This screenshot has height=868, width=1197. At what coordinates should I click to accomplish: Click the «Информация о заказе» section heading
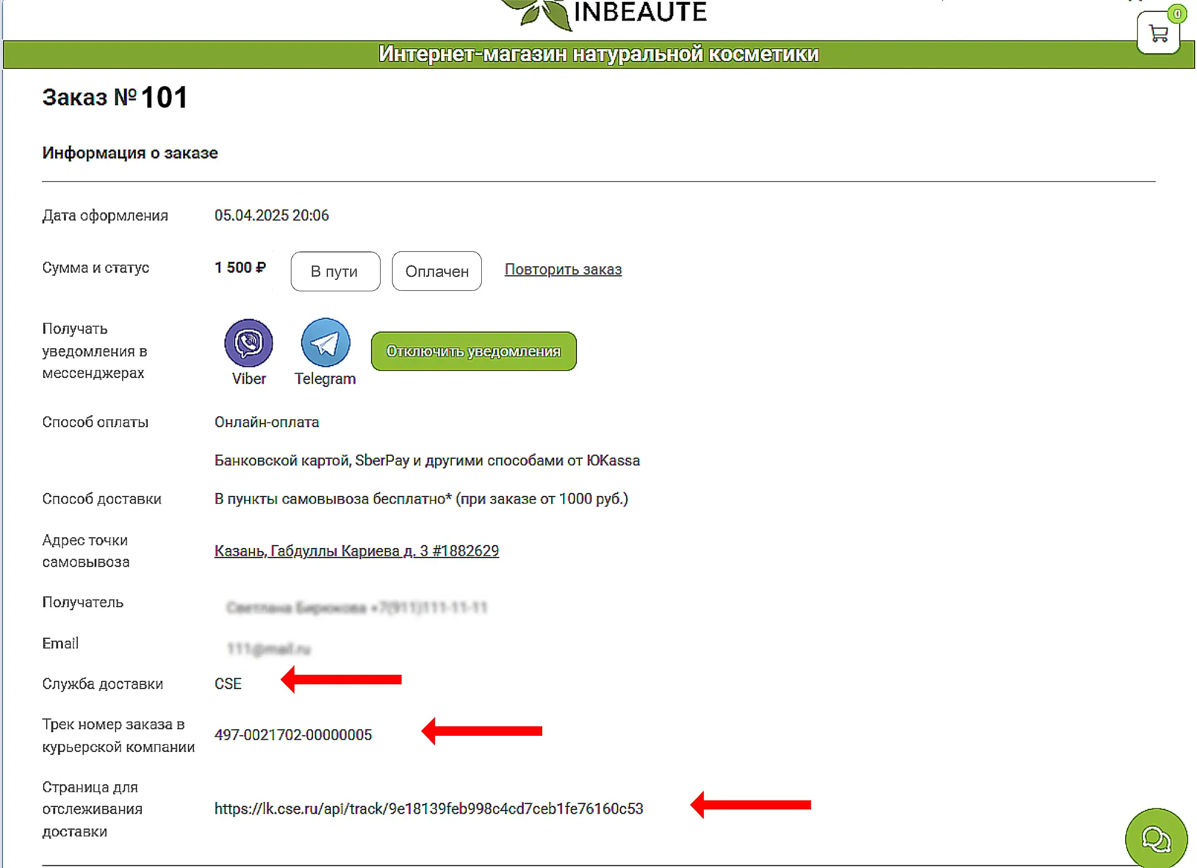[130, 153]
